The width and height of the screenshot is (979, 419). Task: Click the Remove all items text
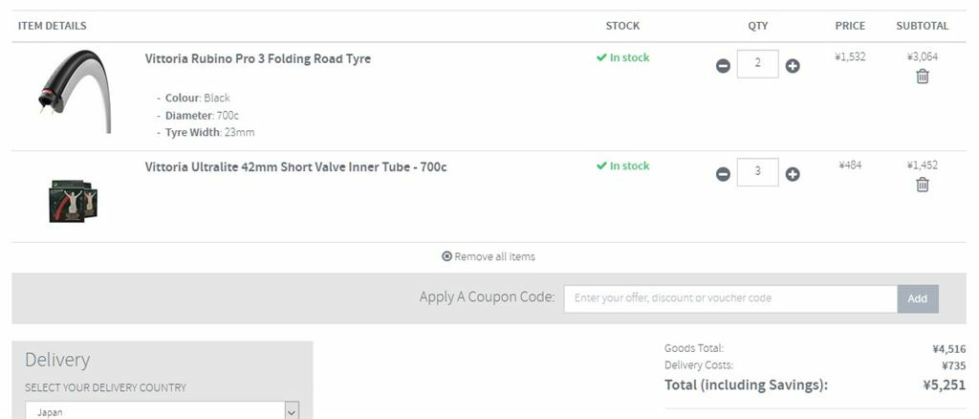[x=494, y=256]
